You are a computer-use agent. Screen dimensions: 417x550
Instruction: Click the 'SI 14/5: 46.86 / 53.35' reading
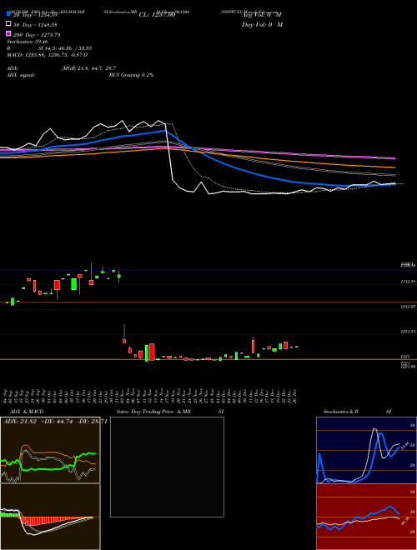[65, 48]
